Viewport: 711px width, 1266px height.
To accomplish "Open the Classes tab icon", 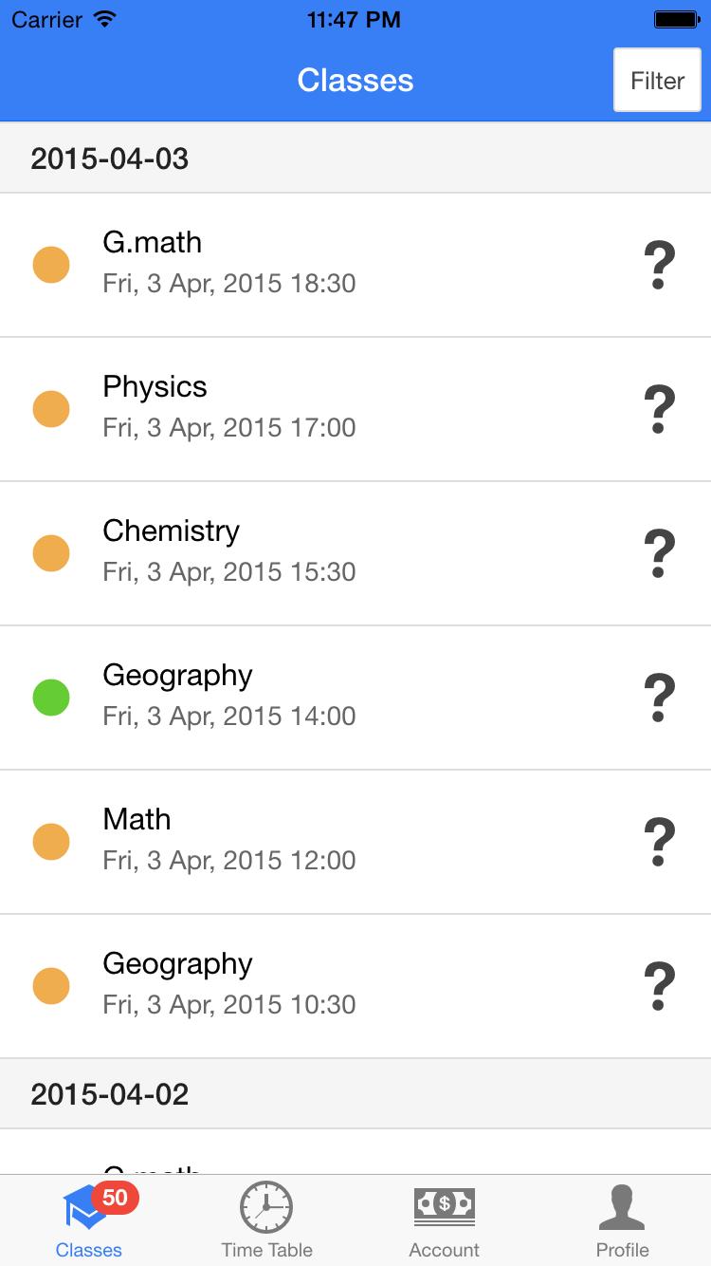I will [x=85, y=1209].
